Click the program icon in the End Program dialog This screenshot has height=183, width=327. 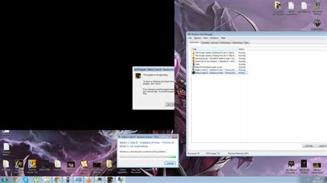point(138,76)
